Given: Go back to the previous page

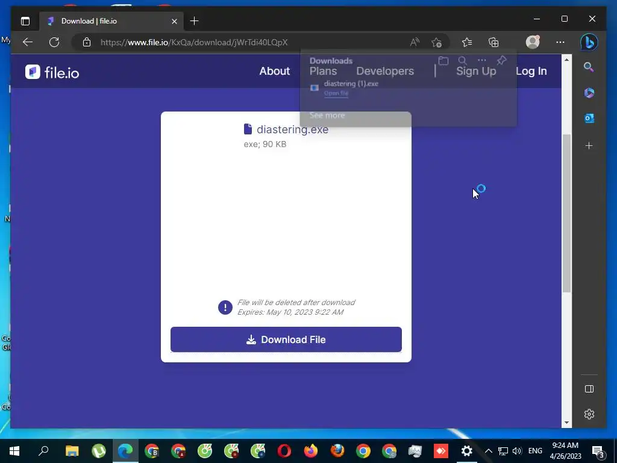Looking at the screenshot, I should (x=28, y=42).
